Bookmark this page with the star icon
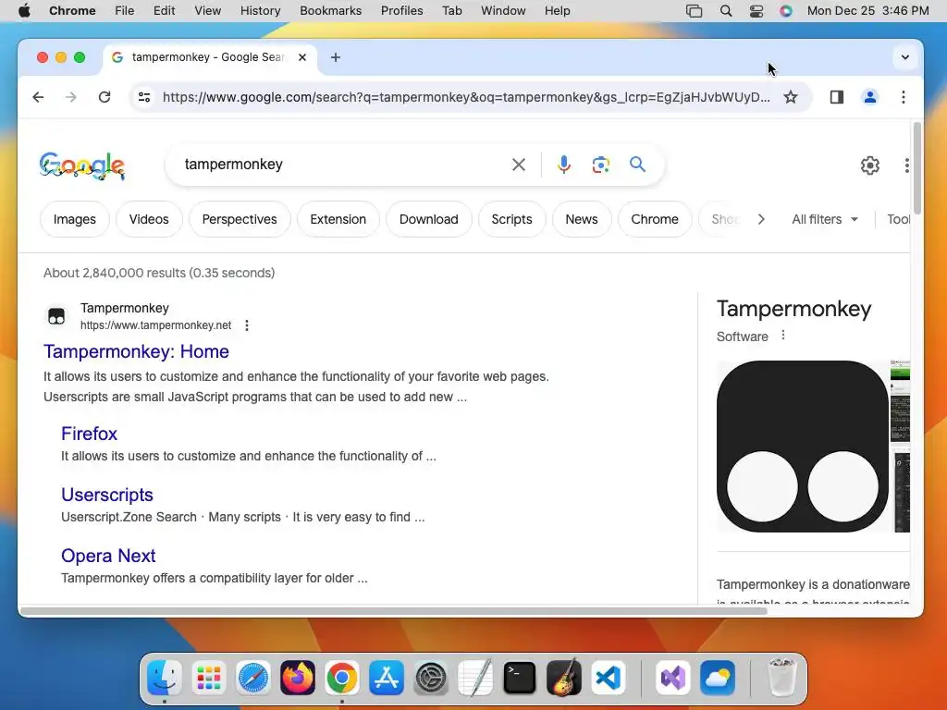This screenshot has height=710, width=947. [x=791, y=97]
